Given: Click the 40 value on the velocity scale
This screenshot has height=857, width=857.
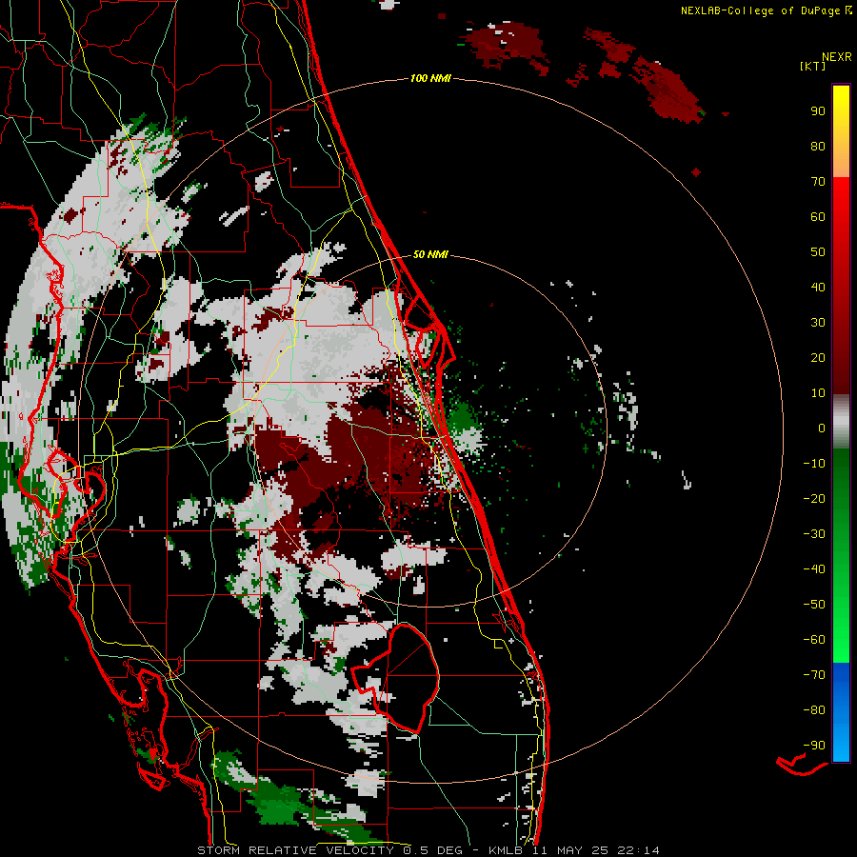Looking at the screenshot, I should 818,288.
